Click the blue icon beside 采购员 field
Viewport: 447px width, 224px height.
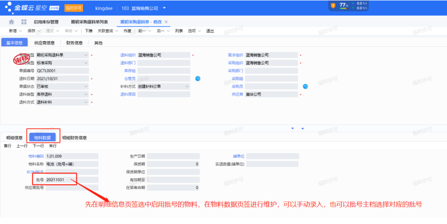pyautogui.click(x=305, y=86)
